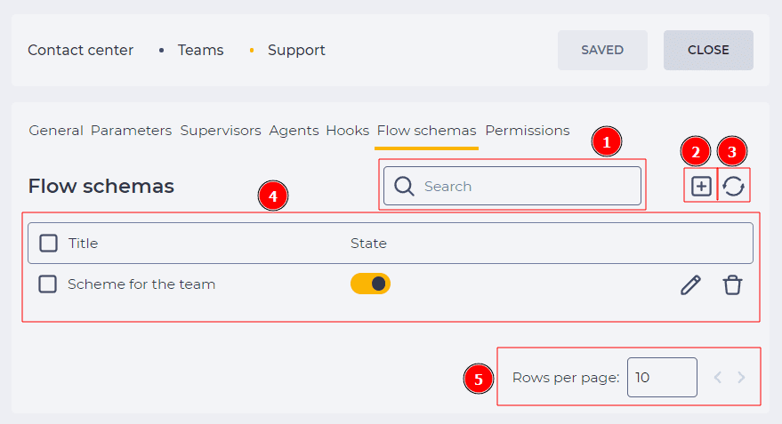Sort by the Title column header

(83, 244)
